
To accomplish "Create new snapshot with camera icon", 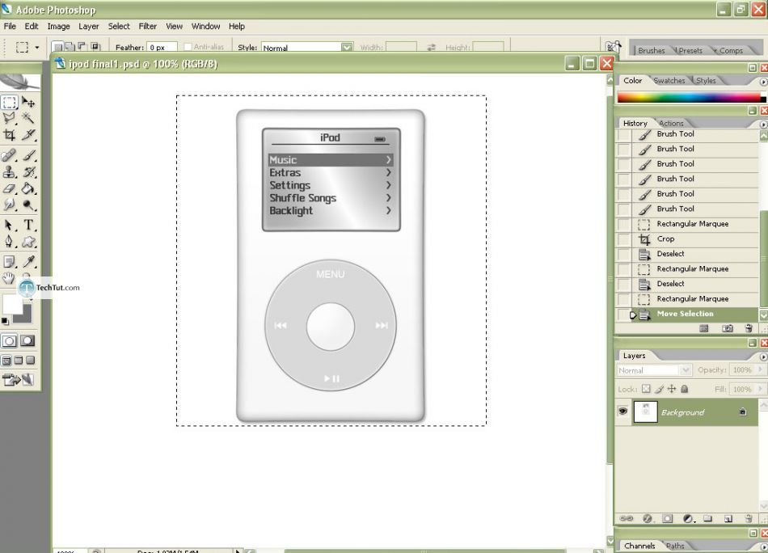I will (728, 329).
